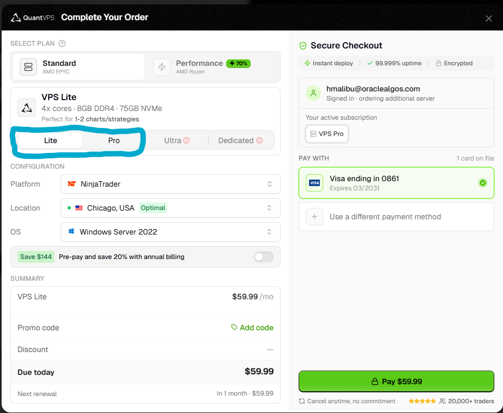503x413 pixels.
Task: Open the Location dropdown showing Chicago, USA
Action: pos(171,208)
